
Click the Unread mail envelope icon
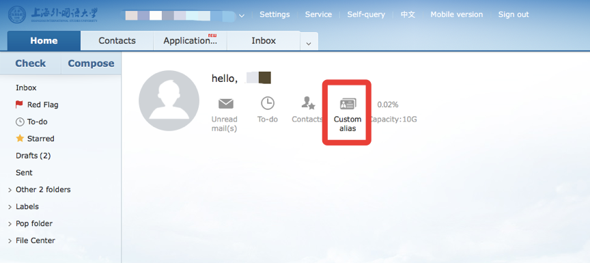[x=226, y=103]
